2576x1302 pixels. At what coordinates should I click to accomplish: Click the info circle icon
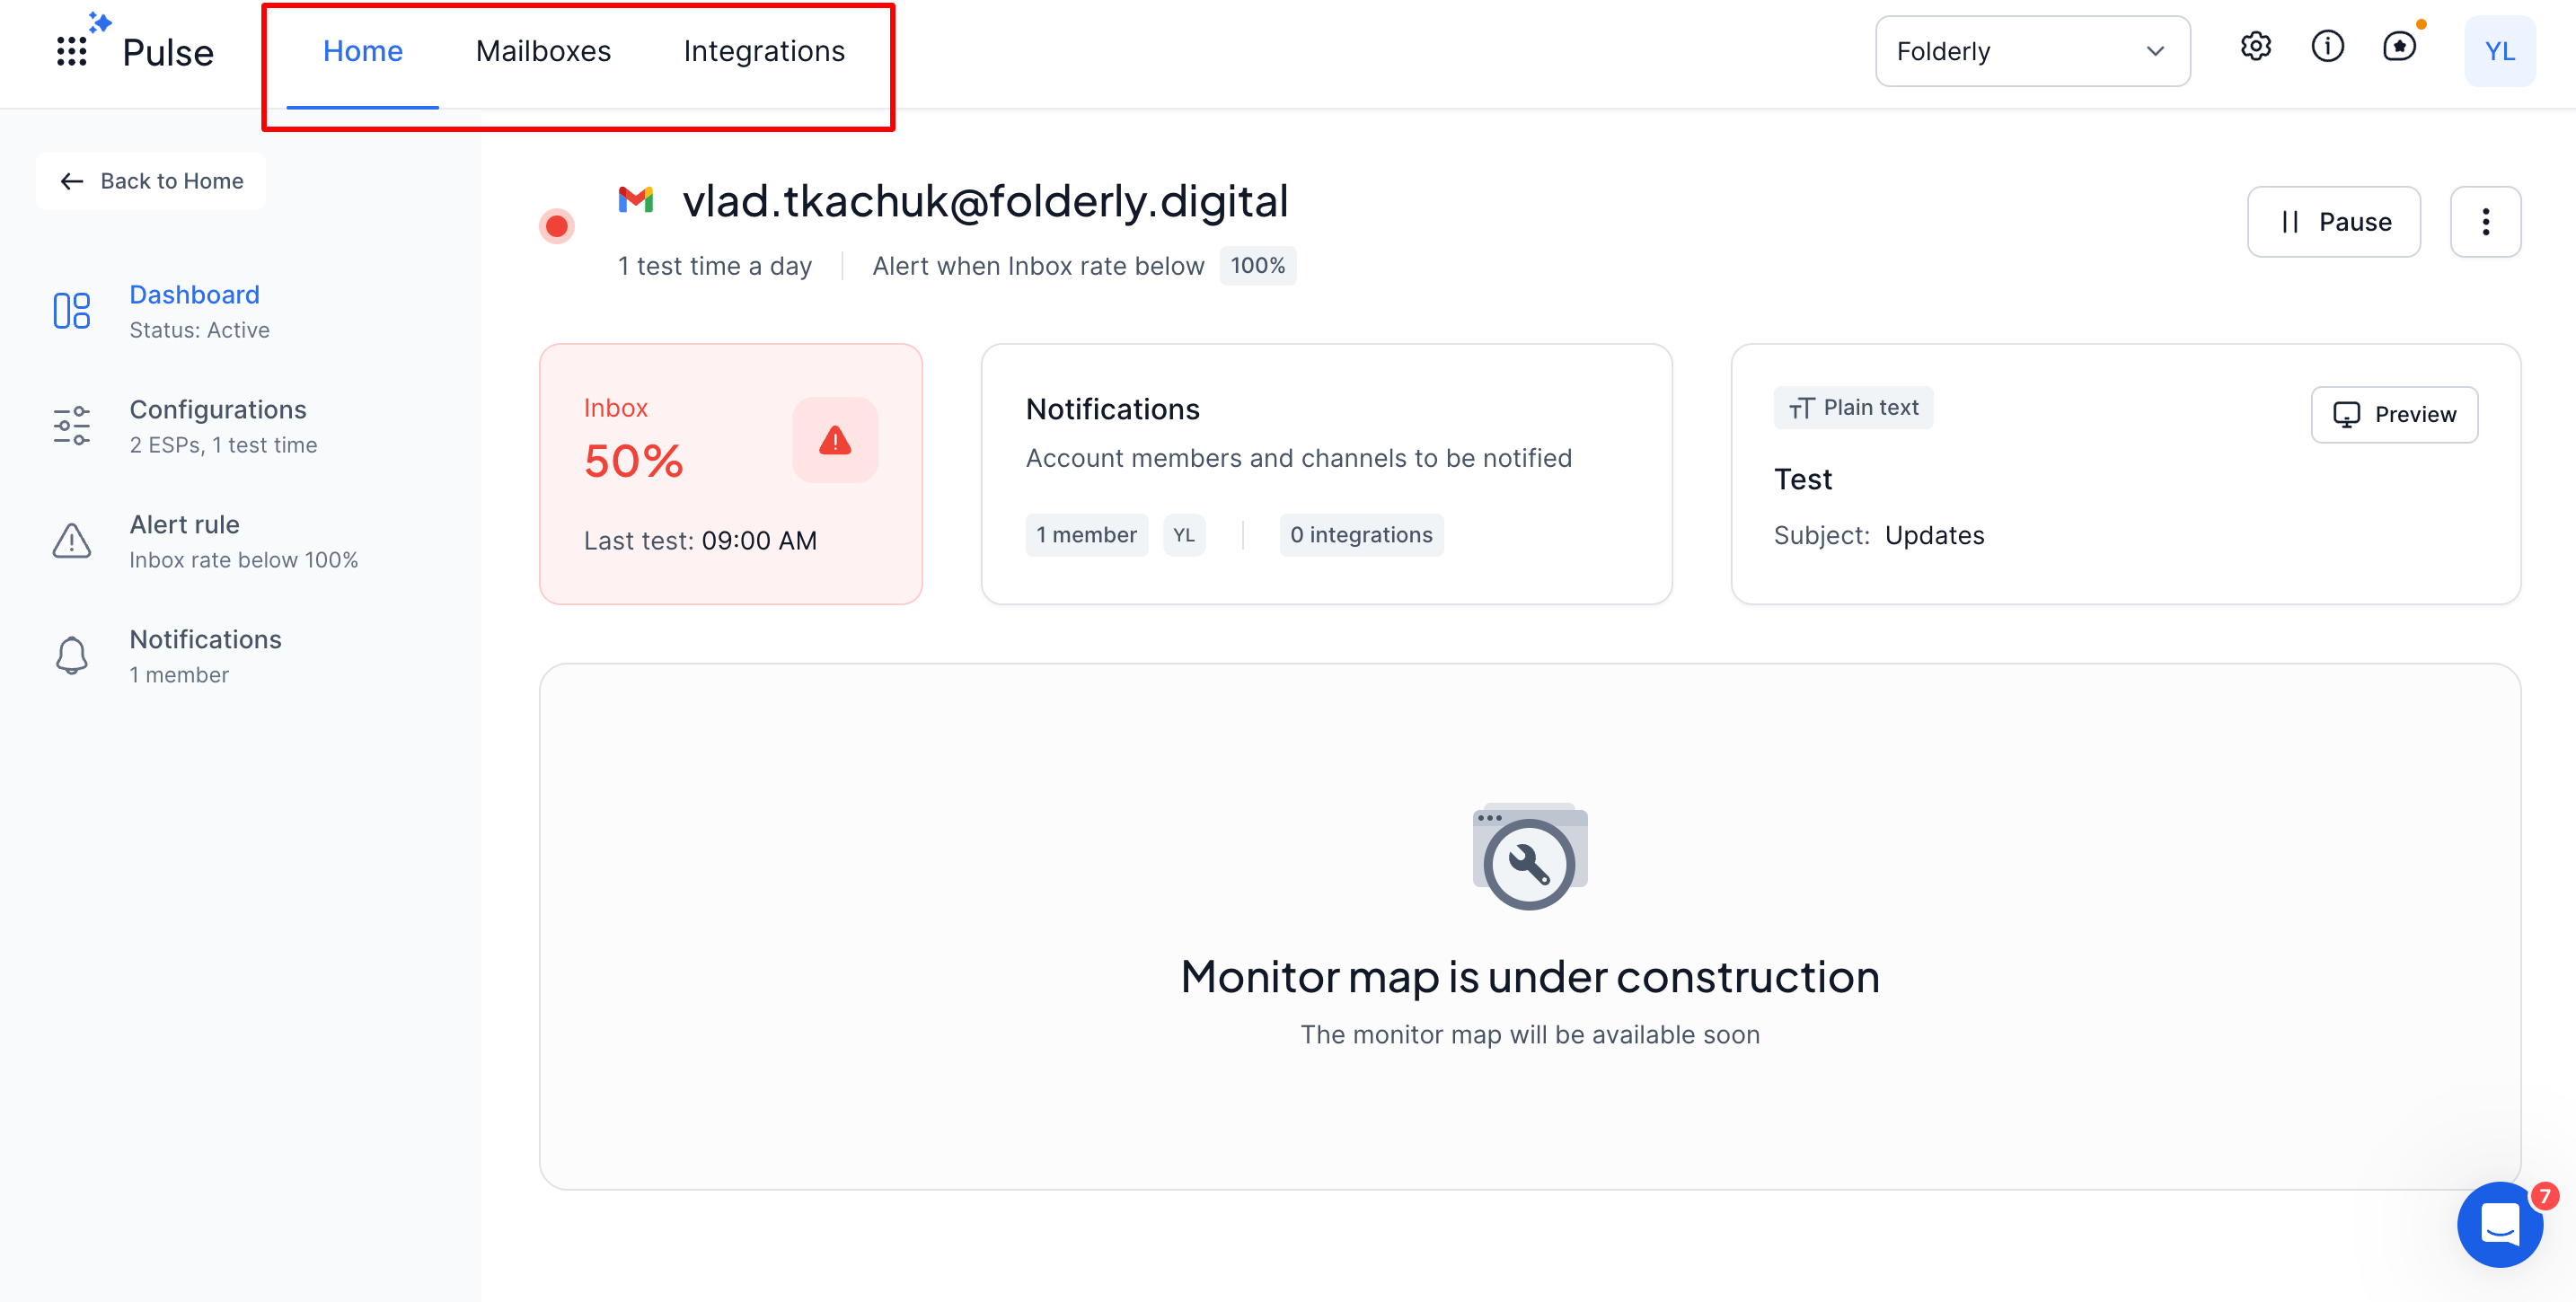[2327, 47]
